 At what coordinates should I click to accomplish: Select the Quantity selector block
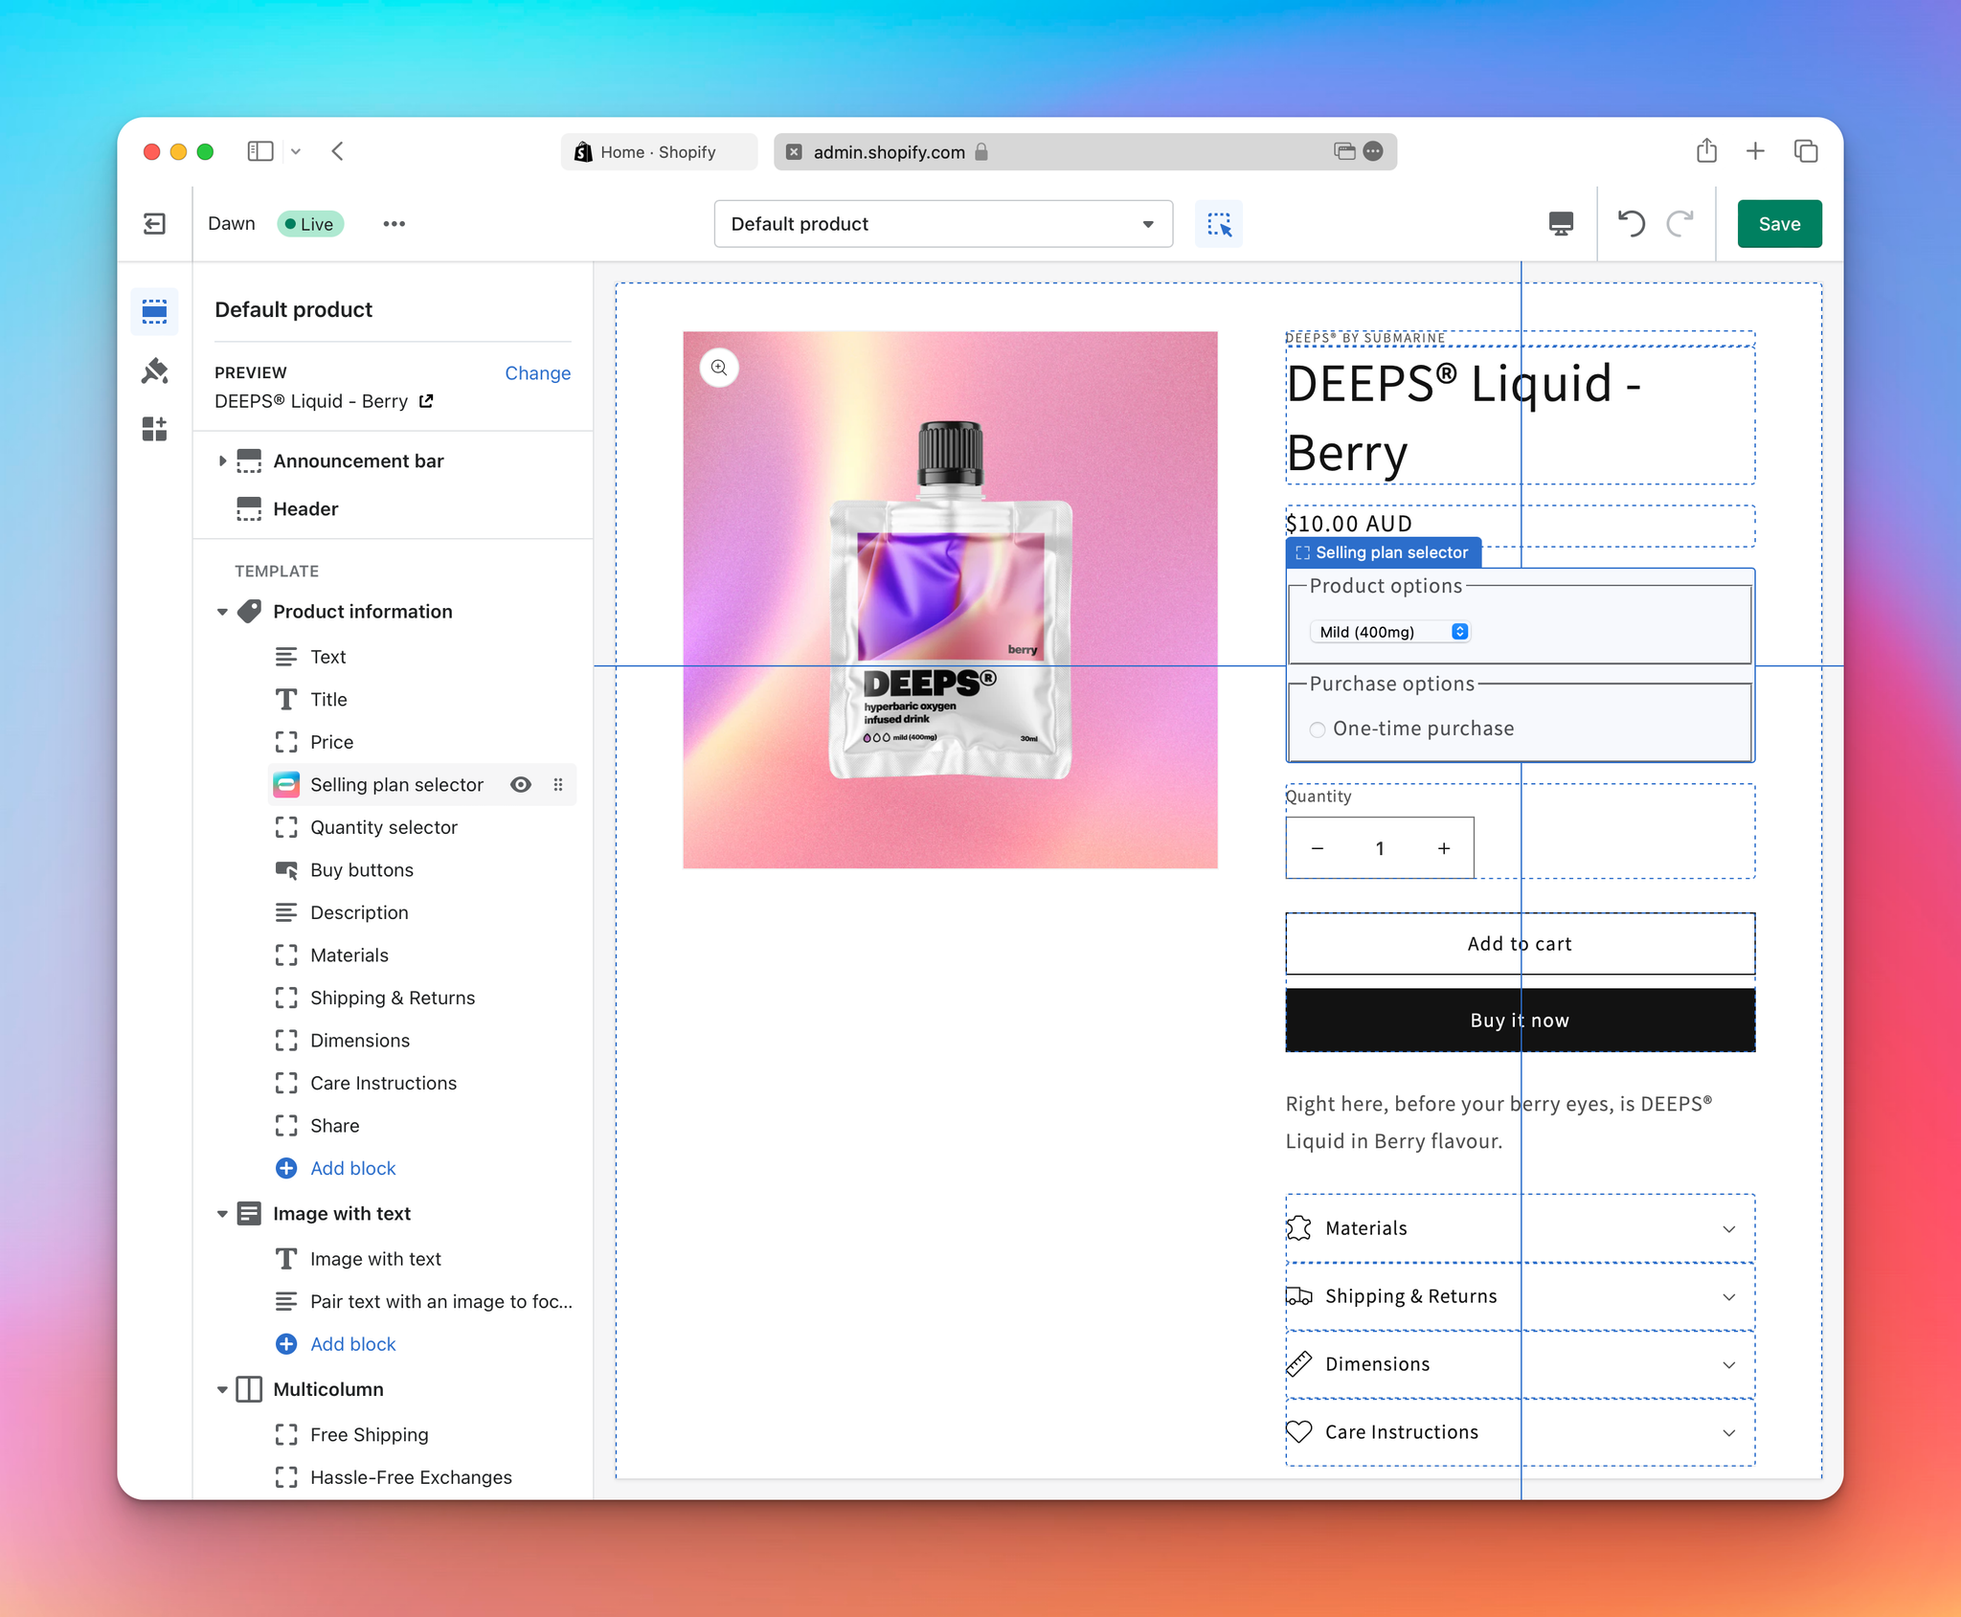point(384,827)
